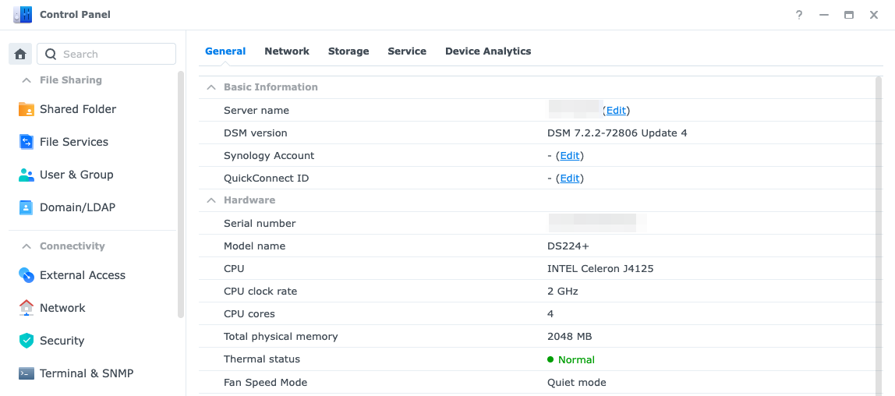Open Domain/LDAP via its ID card icon

pyautogui.click(x=27, y=207)
